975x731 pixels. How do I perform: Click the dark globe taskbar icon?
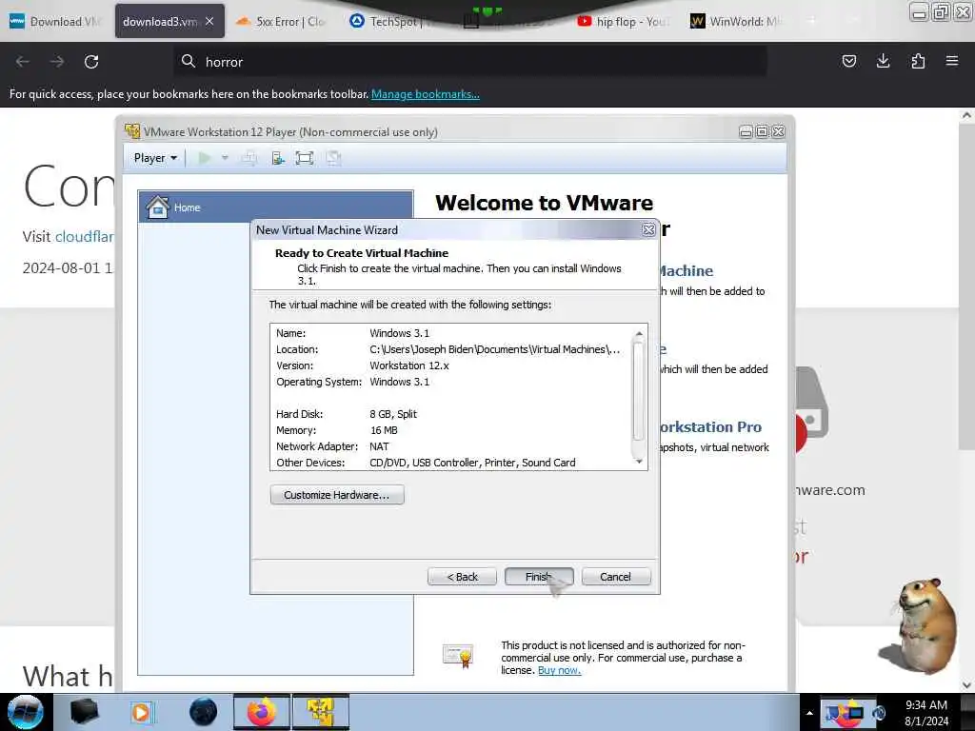[204, 712]
